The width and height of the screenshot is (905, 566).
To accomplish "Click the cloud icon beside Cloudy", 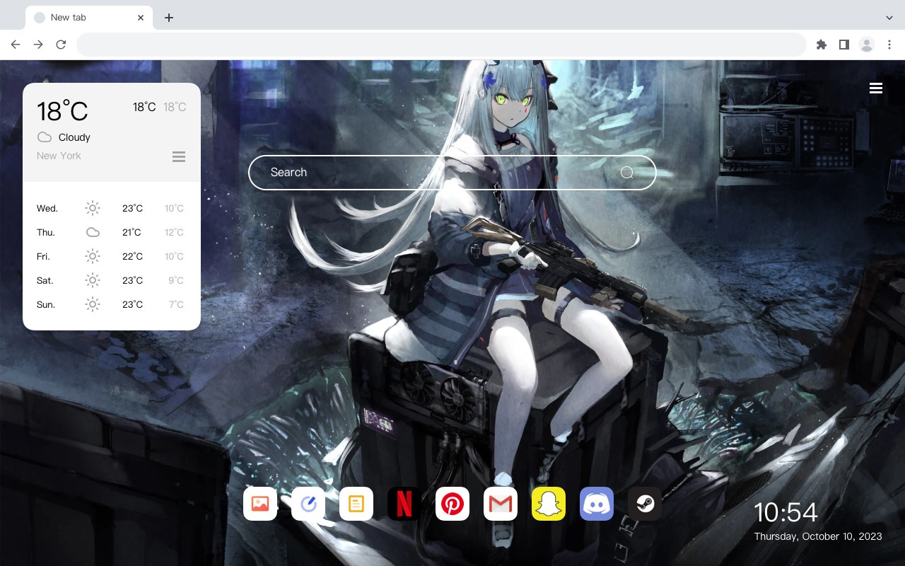I will (45, 137).
